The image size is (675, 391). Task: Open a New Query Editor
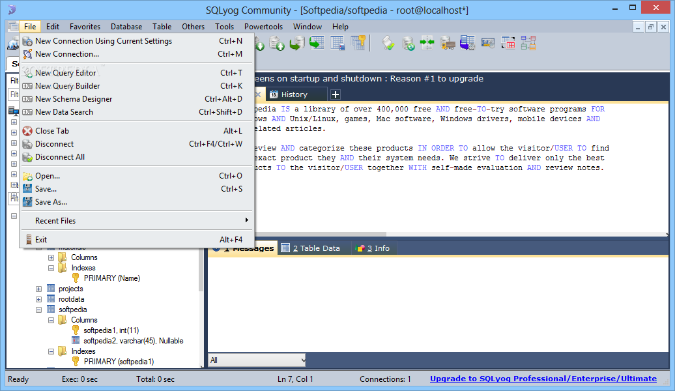[137, 73]
